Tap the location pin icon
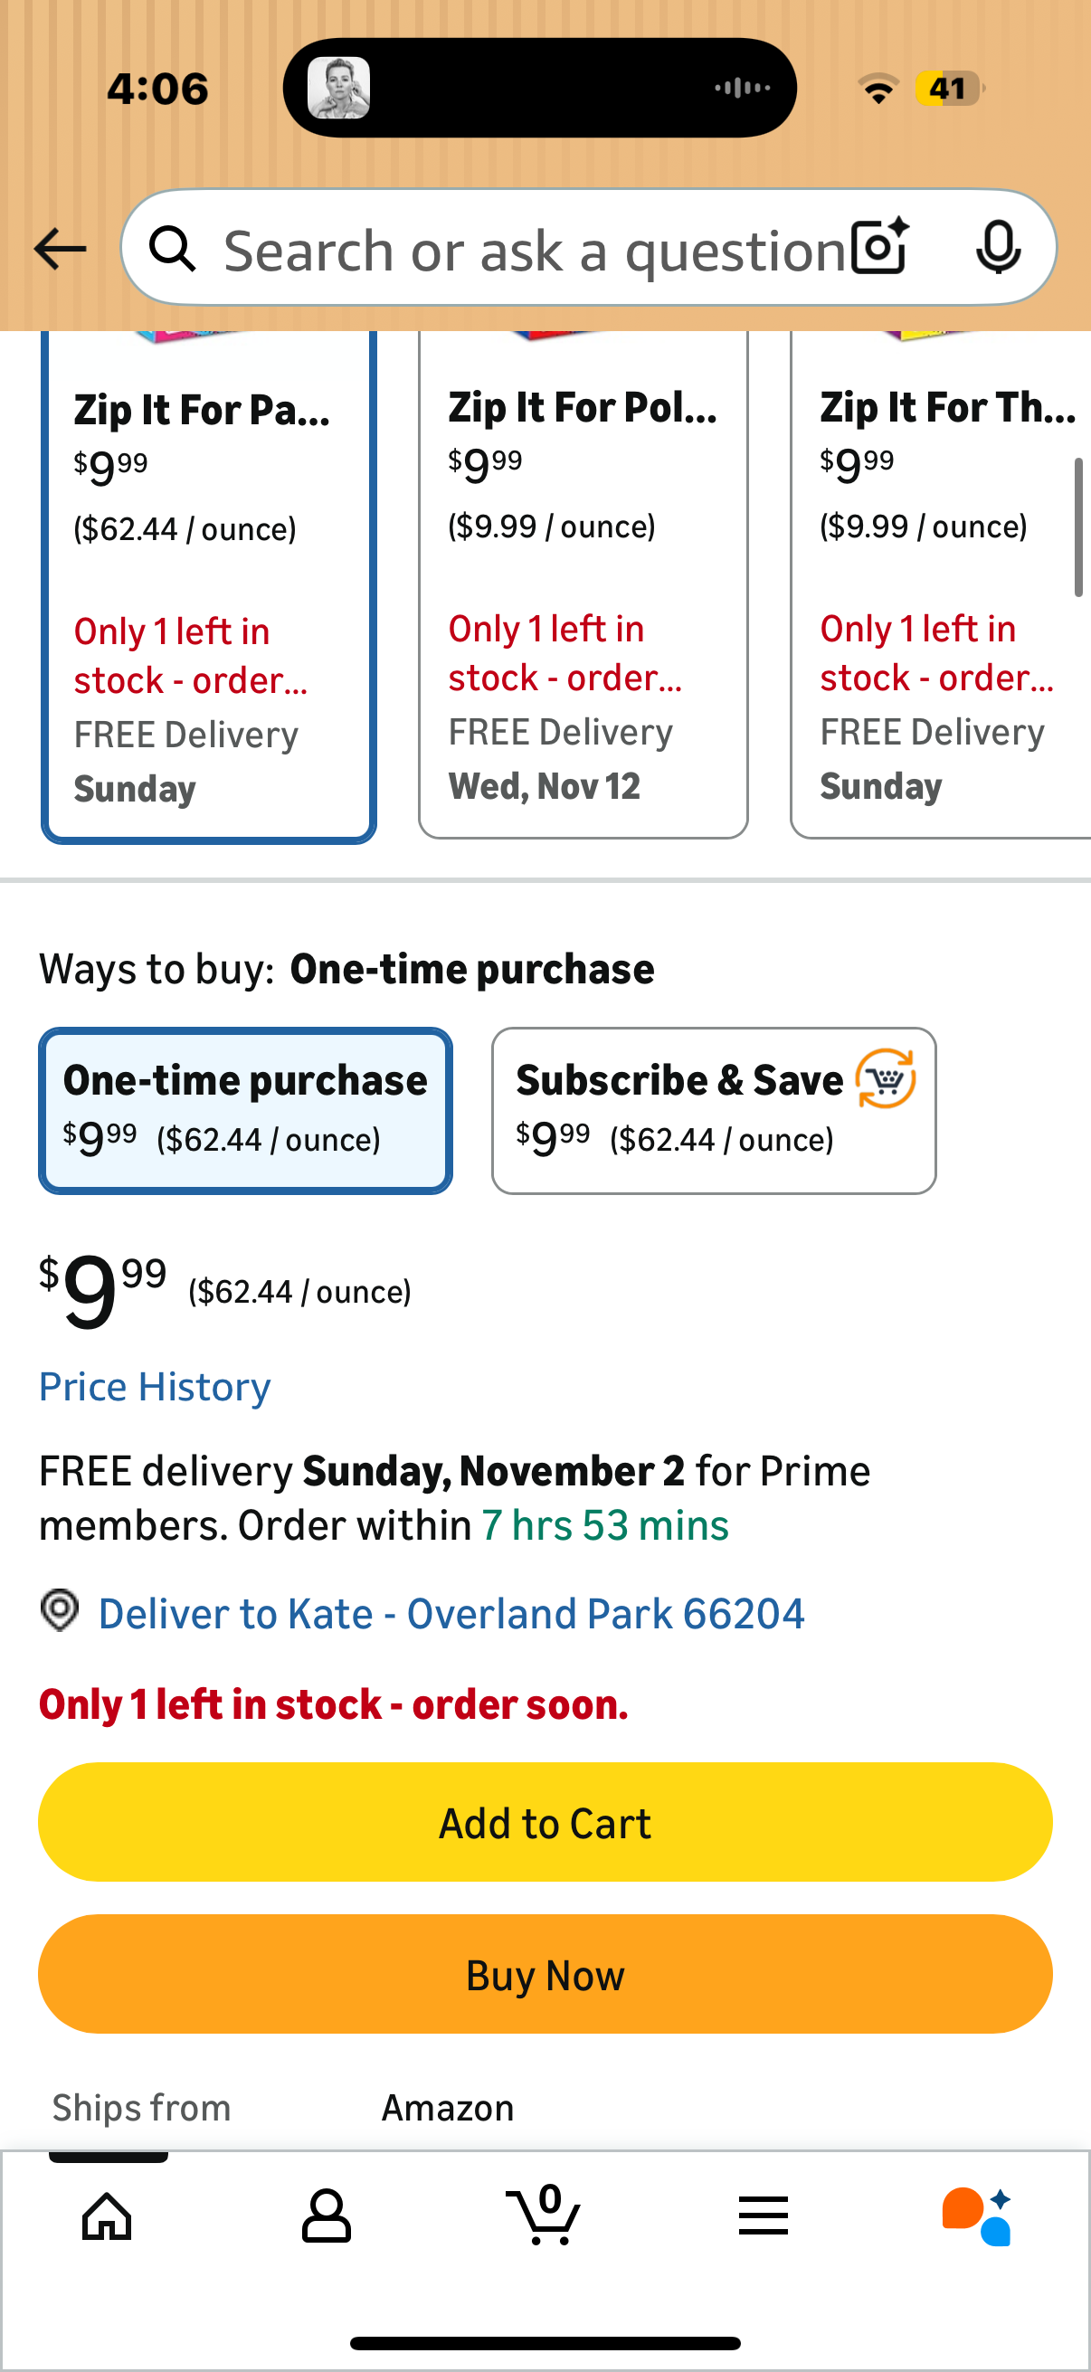Image resolution: width=1091 pixels, height=2372 pixels. [x=60, y=1610]
